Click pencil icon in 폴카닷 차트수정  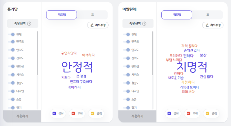pyautogui.click(x=92, y=25)
